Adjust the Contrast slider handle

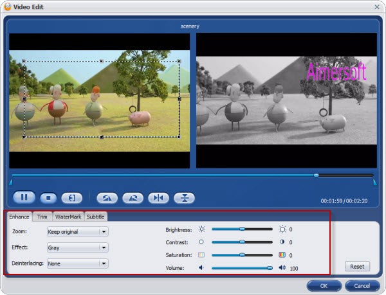pos(243,242)
